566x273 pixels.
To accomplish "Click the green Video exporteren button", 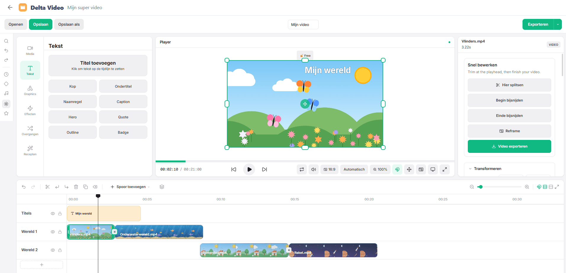I will pos(509,146).
